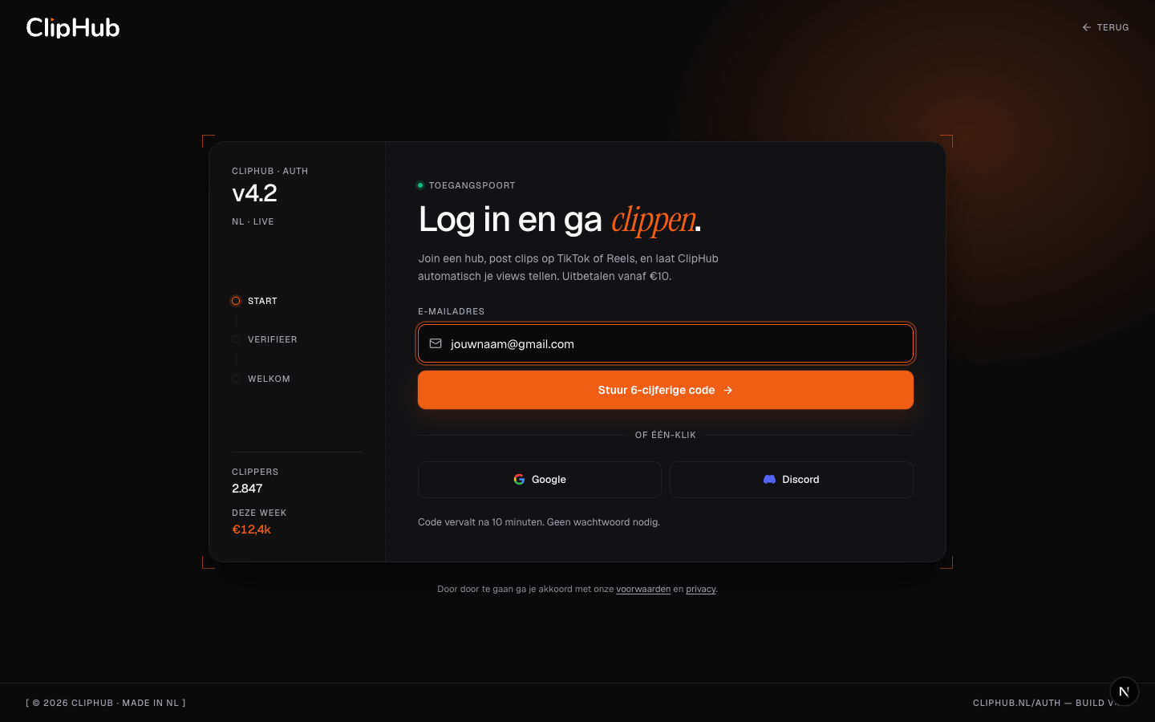1155x722 pixels.
Task: Click the CLIPPERS label
Action: pyautogui.click(x=255, y=472)
